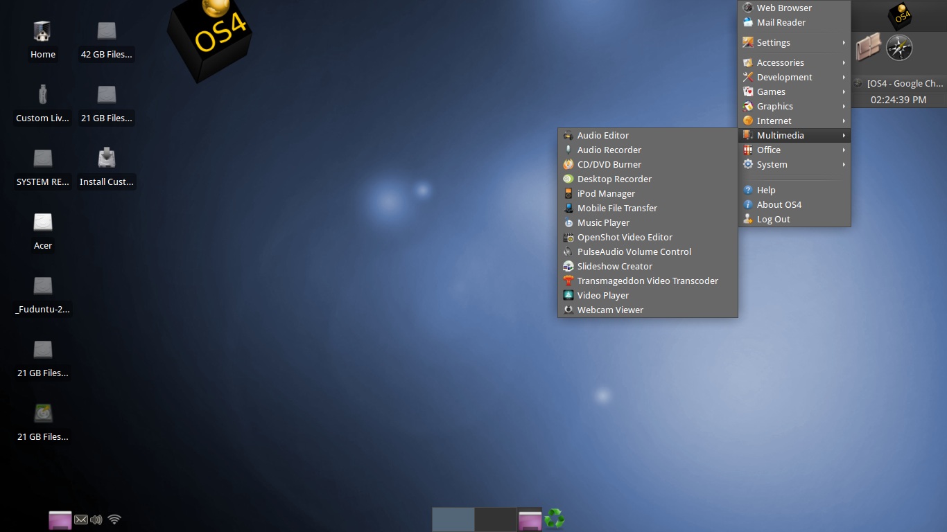
Task: Switch to the OS4 - Google Chrome task button
Action: point(899,83)
